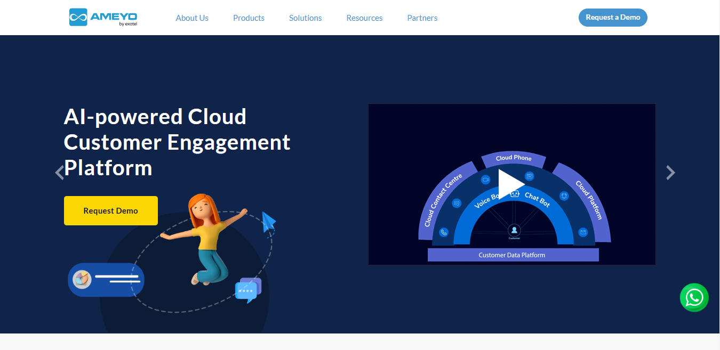Click the Customer avatar icon in the diagram
This screenshot has height=350, width=720.
(x=514, y=230)
